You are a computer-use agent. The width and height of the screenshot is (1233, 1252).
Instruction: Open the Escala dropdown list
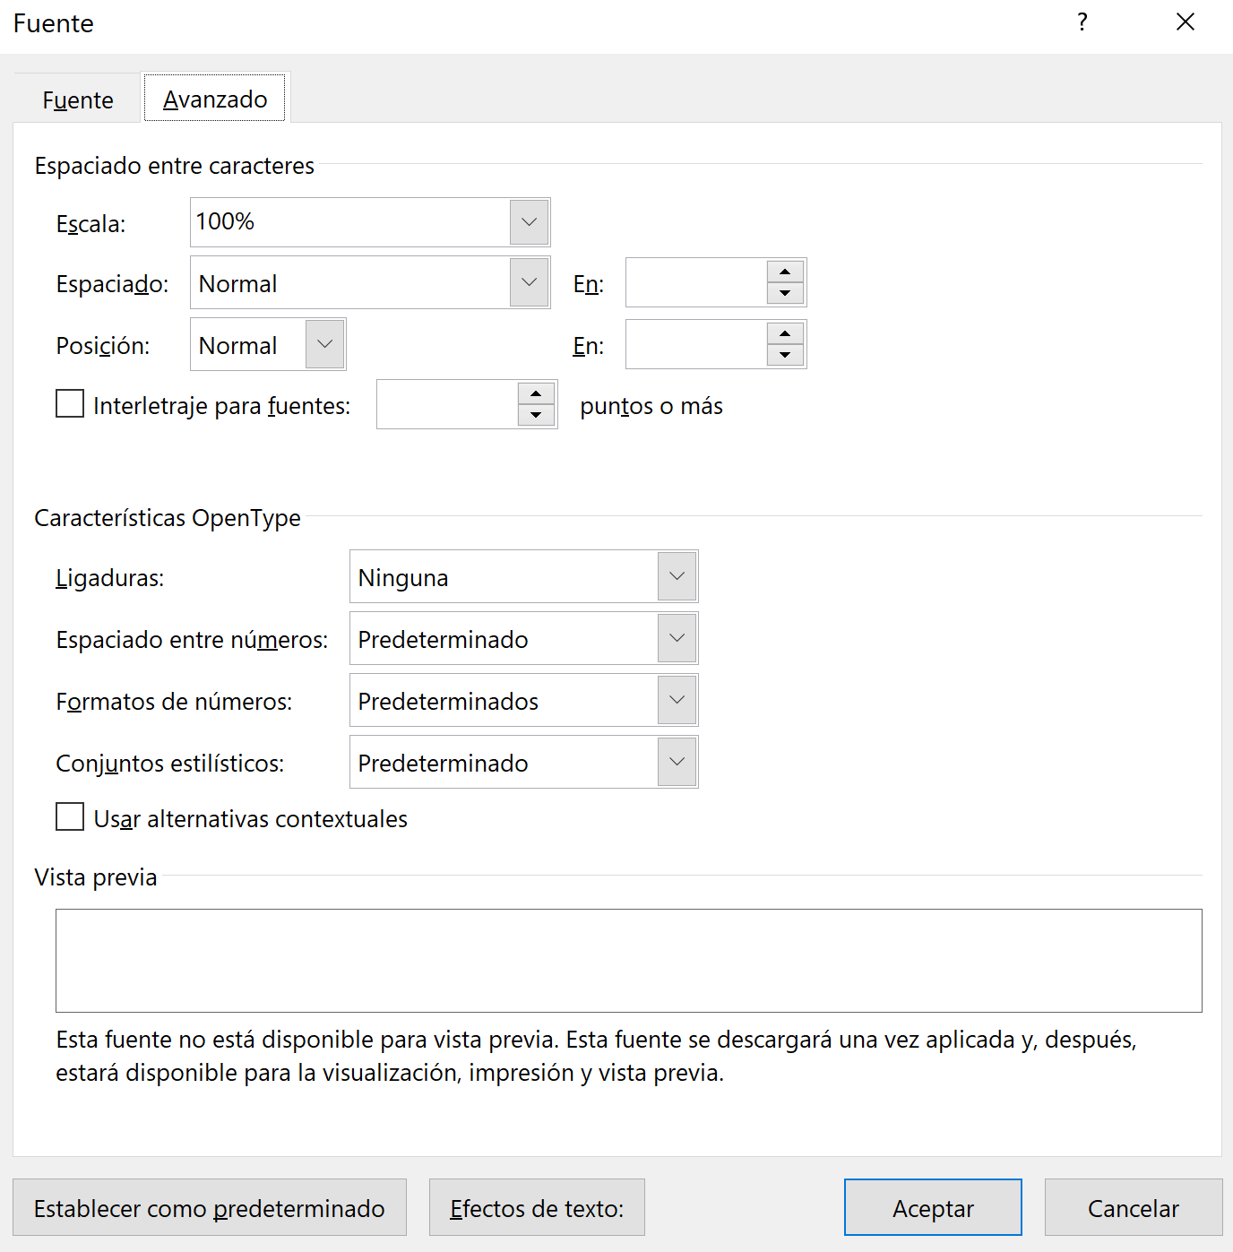[x=529, y=222]
